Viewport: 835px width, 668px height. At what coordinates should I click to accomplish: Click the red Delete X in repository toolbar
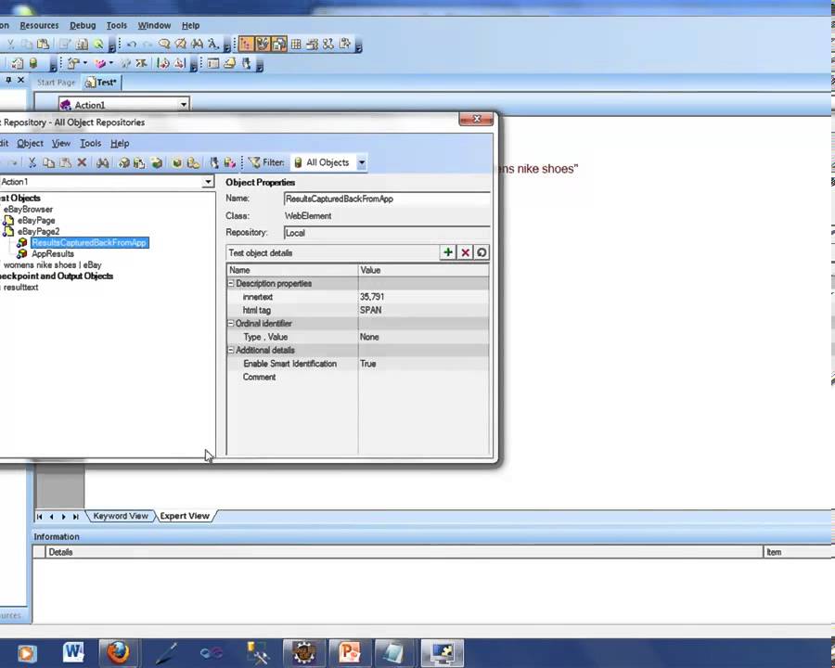pos(82,162)
